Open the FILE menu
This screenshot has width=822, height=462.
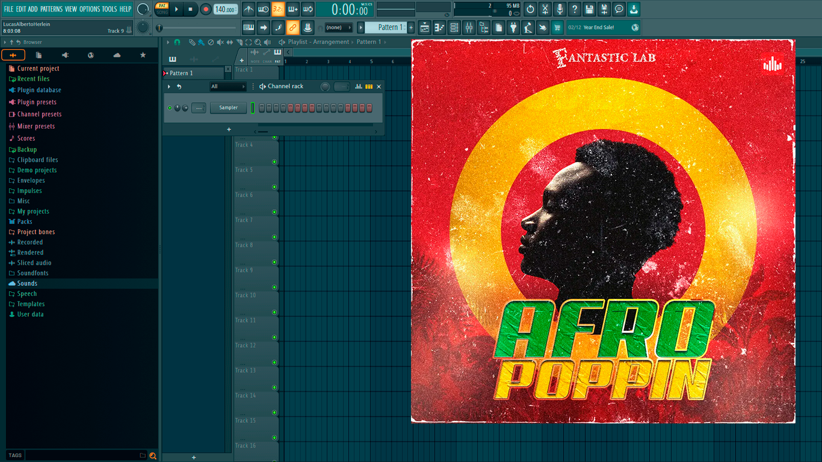point(8,9)
